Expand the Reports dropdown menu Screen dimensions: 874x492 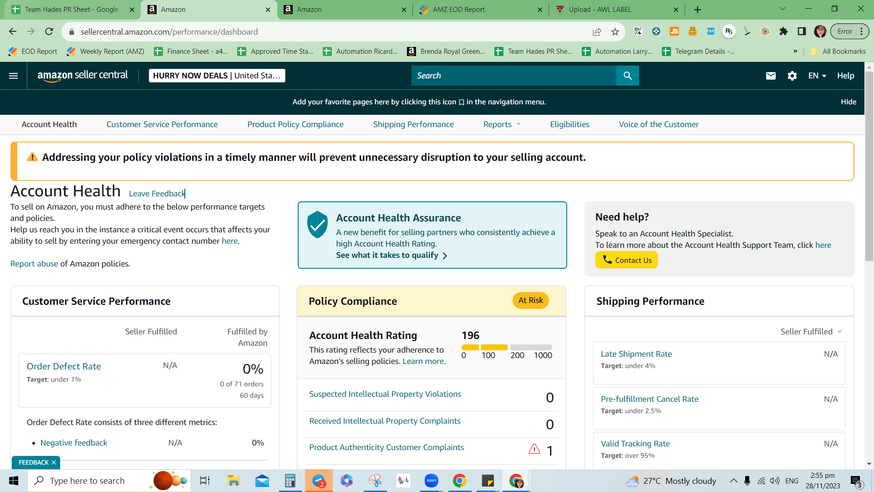(x=502, y=124)
